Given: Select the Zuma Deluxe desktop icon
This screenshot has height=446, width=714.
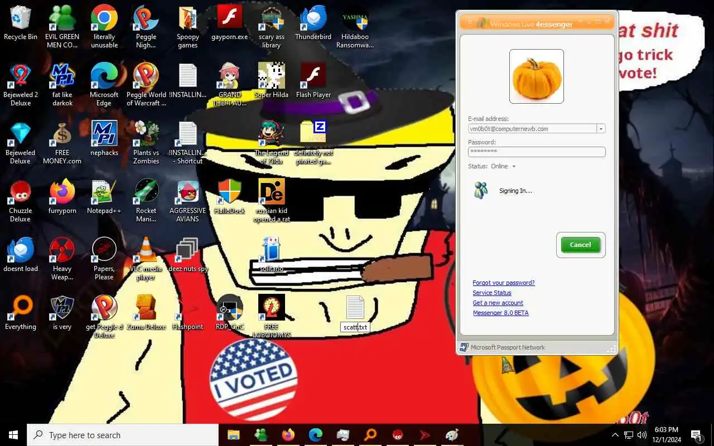Looking at the screenshot, I should coord(146,312).
